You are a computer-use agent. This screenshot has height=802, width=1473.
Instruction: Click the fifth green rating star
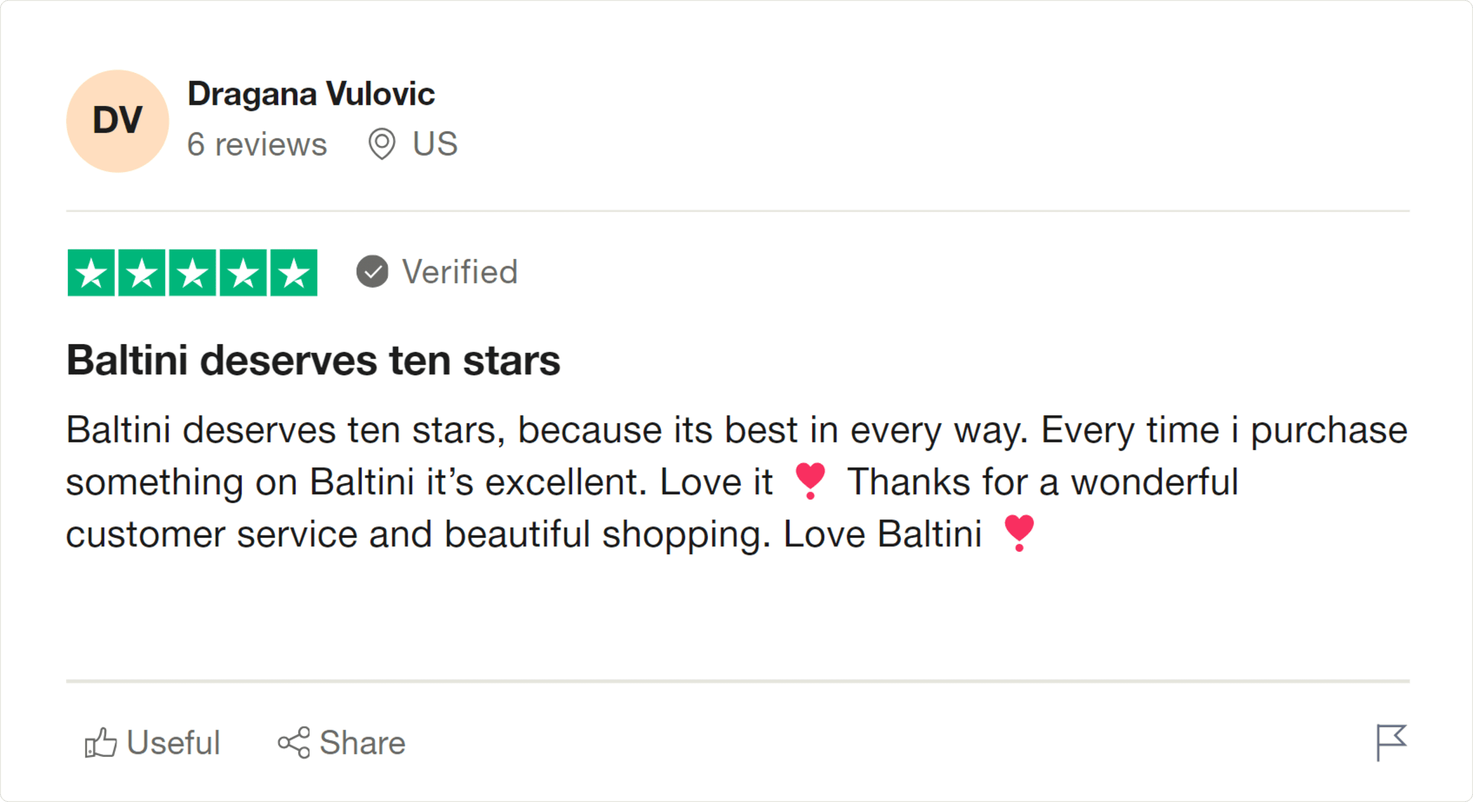click(x=294, y=273)
